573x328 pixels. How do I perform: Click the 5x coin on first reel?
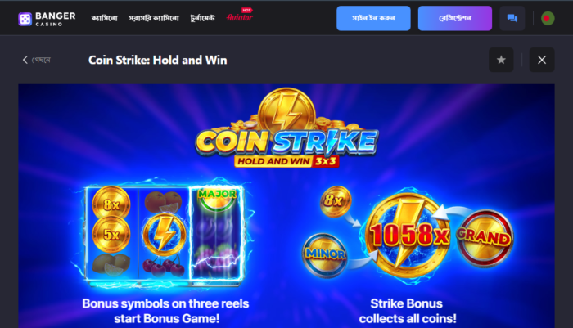(111, 234)
